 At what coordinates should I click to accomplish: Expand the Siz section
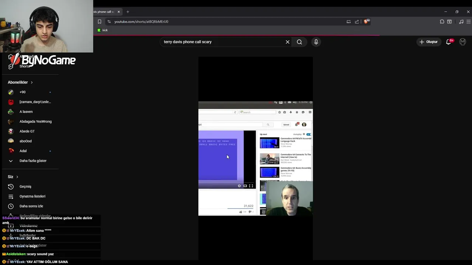[x=13, y=177]
